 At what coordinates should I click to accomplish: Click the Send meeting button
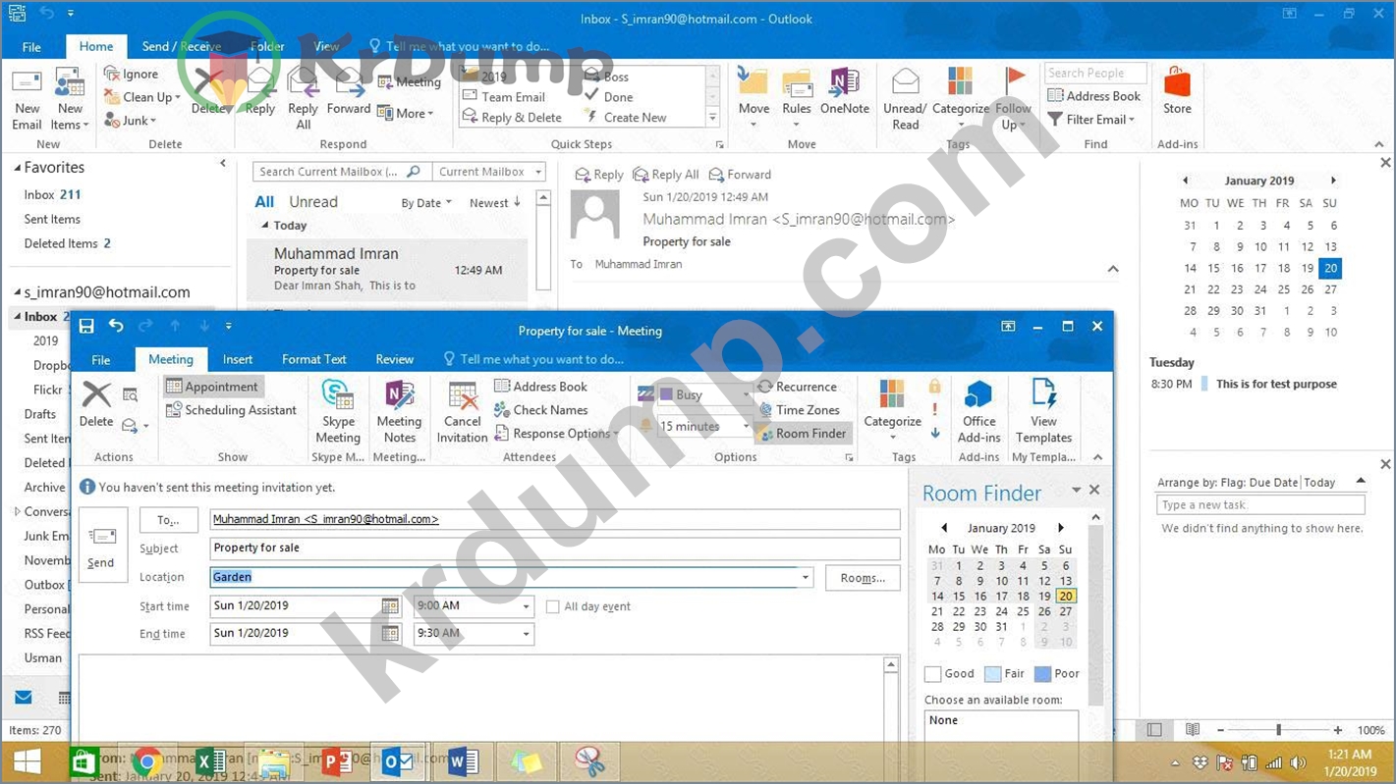pyautogui.click(x=101, y=546)
